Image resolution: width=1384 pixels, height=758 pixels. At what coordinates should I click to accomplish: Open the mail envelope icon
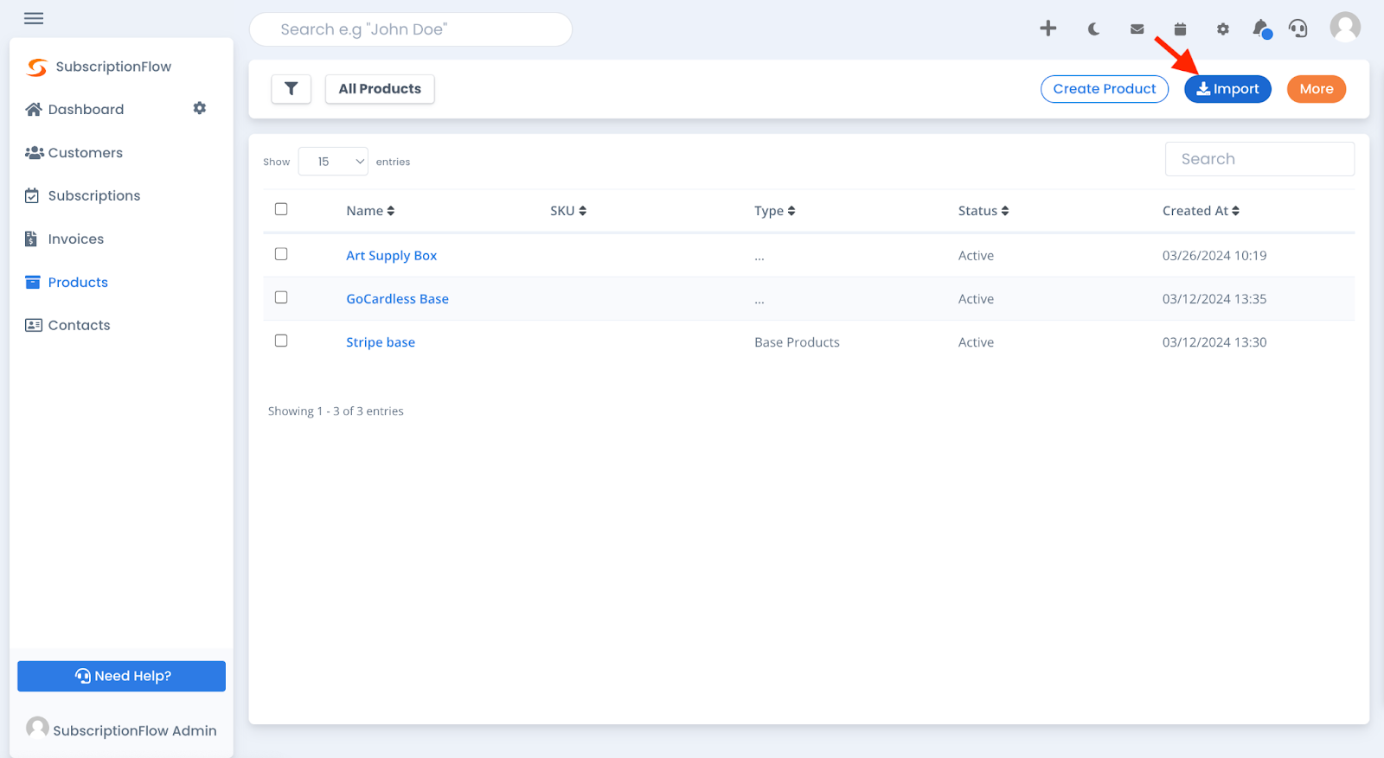click(x=1137, y=29)
